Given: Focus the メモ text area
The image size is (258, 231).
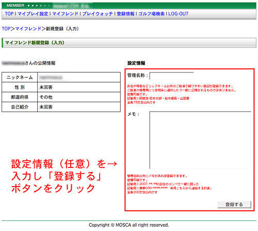Looking at the screenshot, I should 200,140.
